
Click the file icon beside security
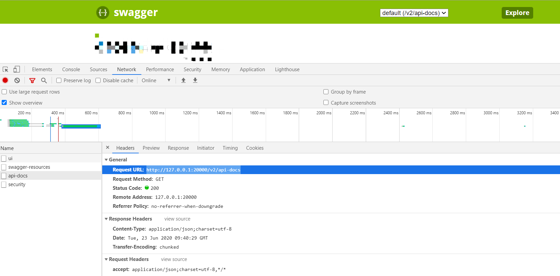[4, 184]
